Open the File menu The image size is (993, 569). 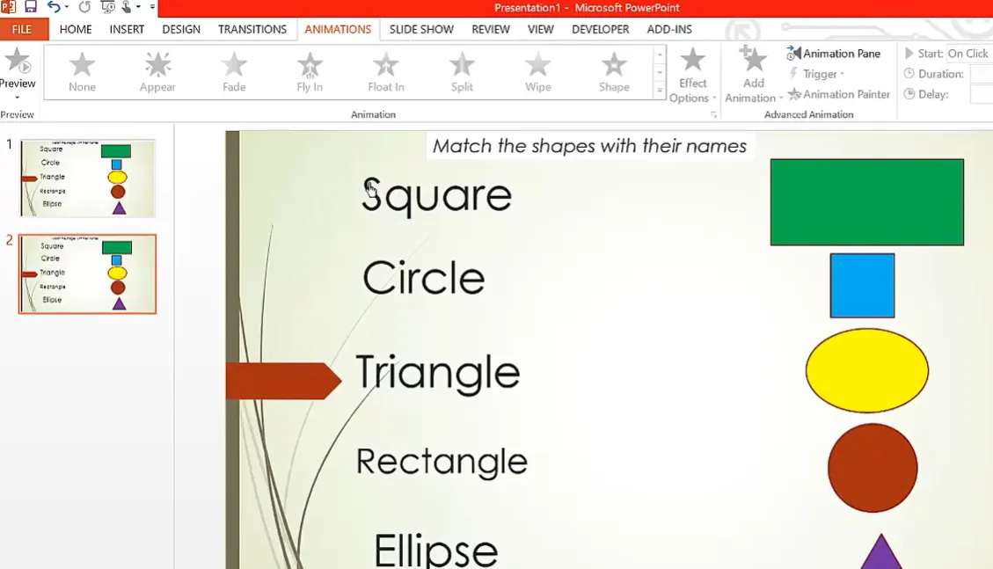(22, 29)
